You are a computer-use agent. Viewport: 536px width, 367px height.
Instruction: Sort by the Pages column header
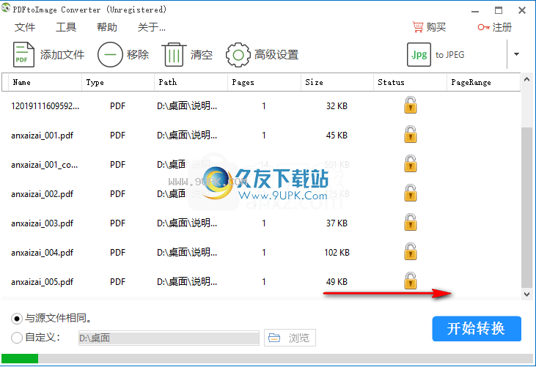coord(264,82)
